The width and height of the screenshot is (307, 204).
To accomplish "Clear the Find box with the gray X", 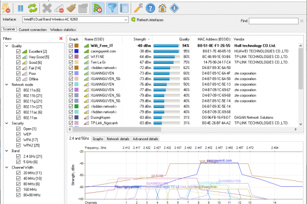I will pyautogui.click(x=302, y=21).
